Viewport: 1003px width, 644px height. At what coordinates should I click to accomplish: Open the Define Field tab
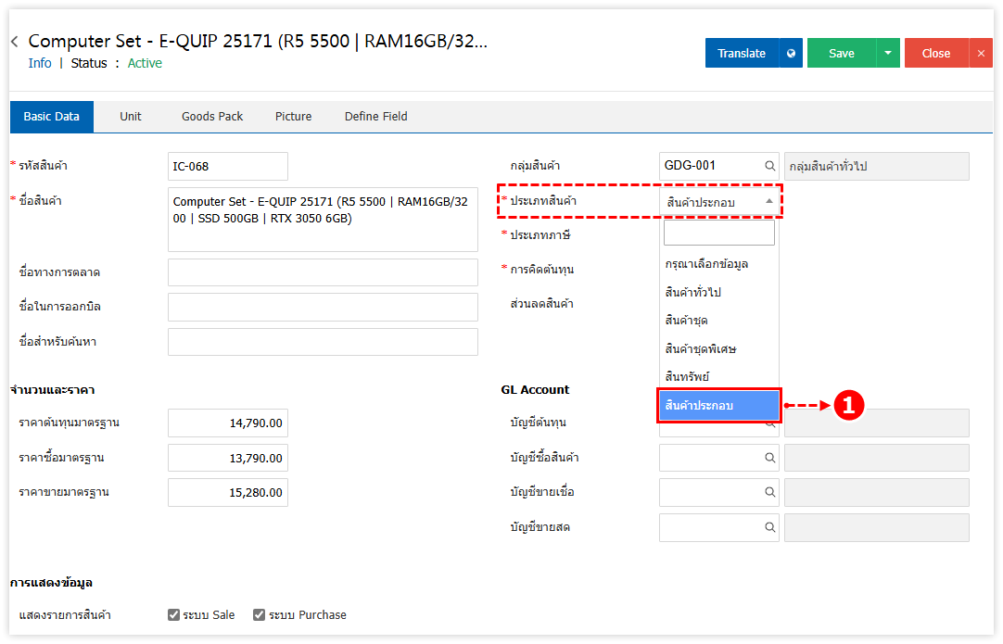click(x=375, y=117)
